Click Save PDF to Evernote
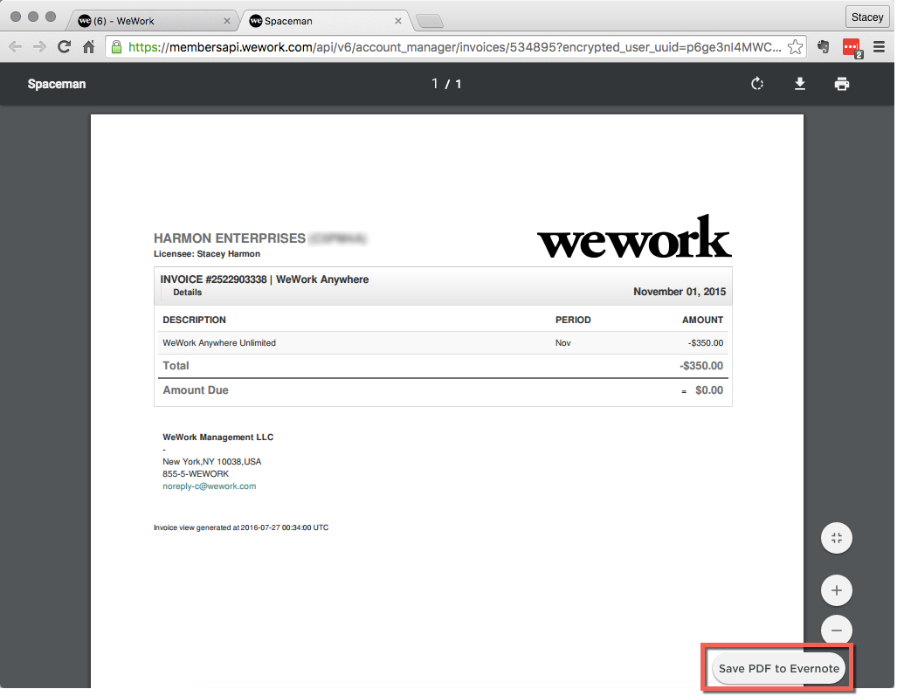Image resolution: width=897 pixels, height=696 pixels. [778, 669]
